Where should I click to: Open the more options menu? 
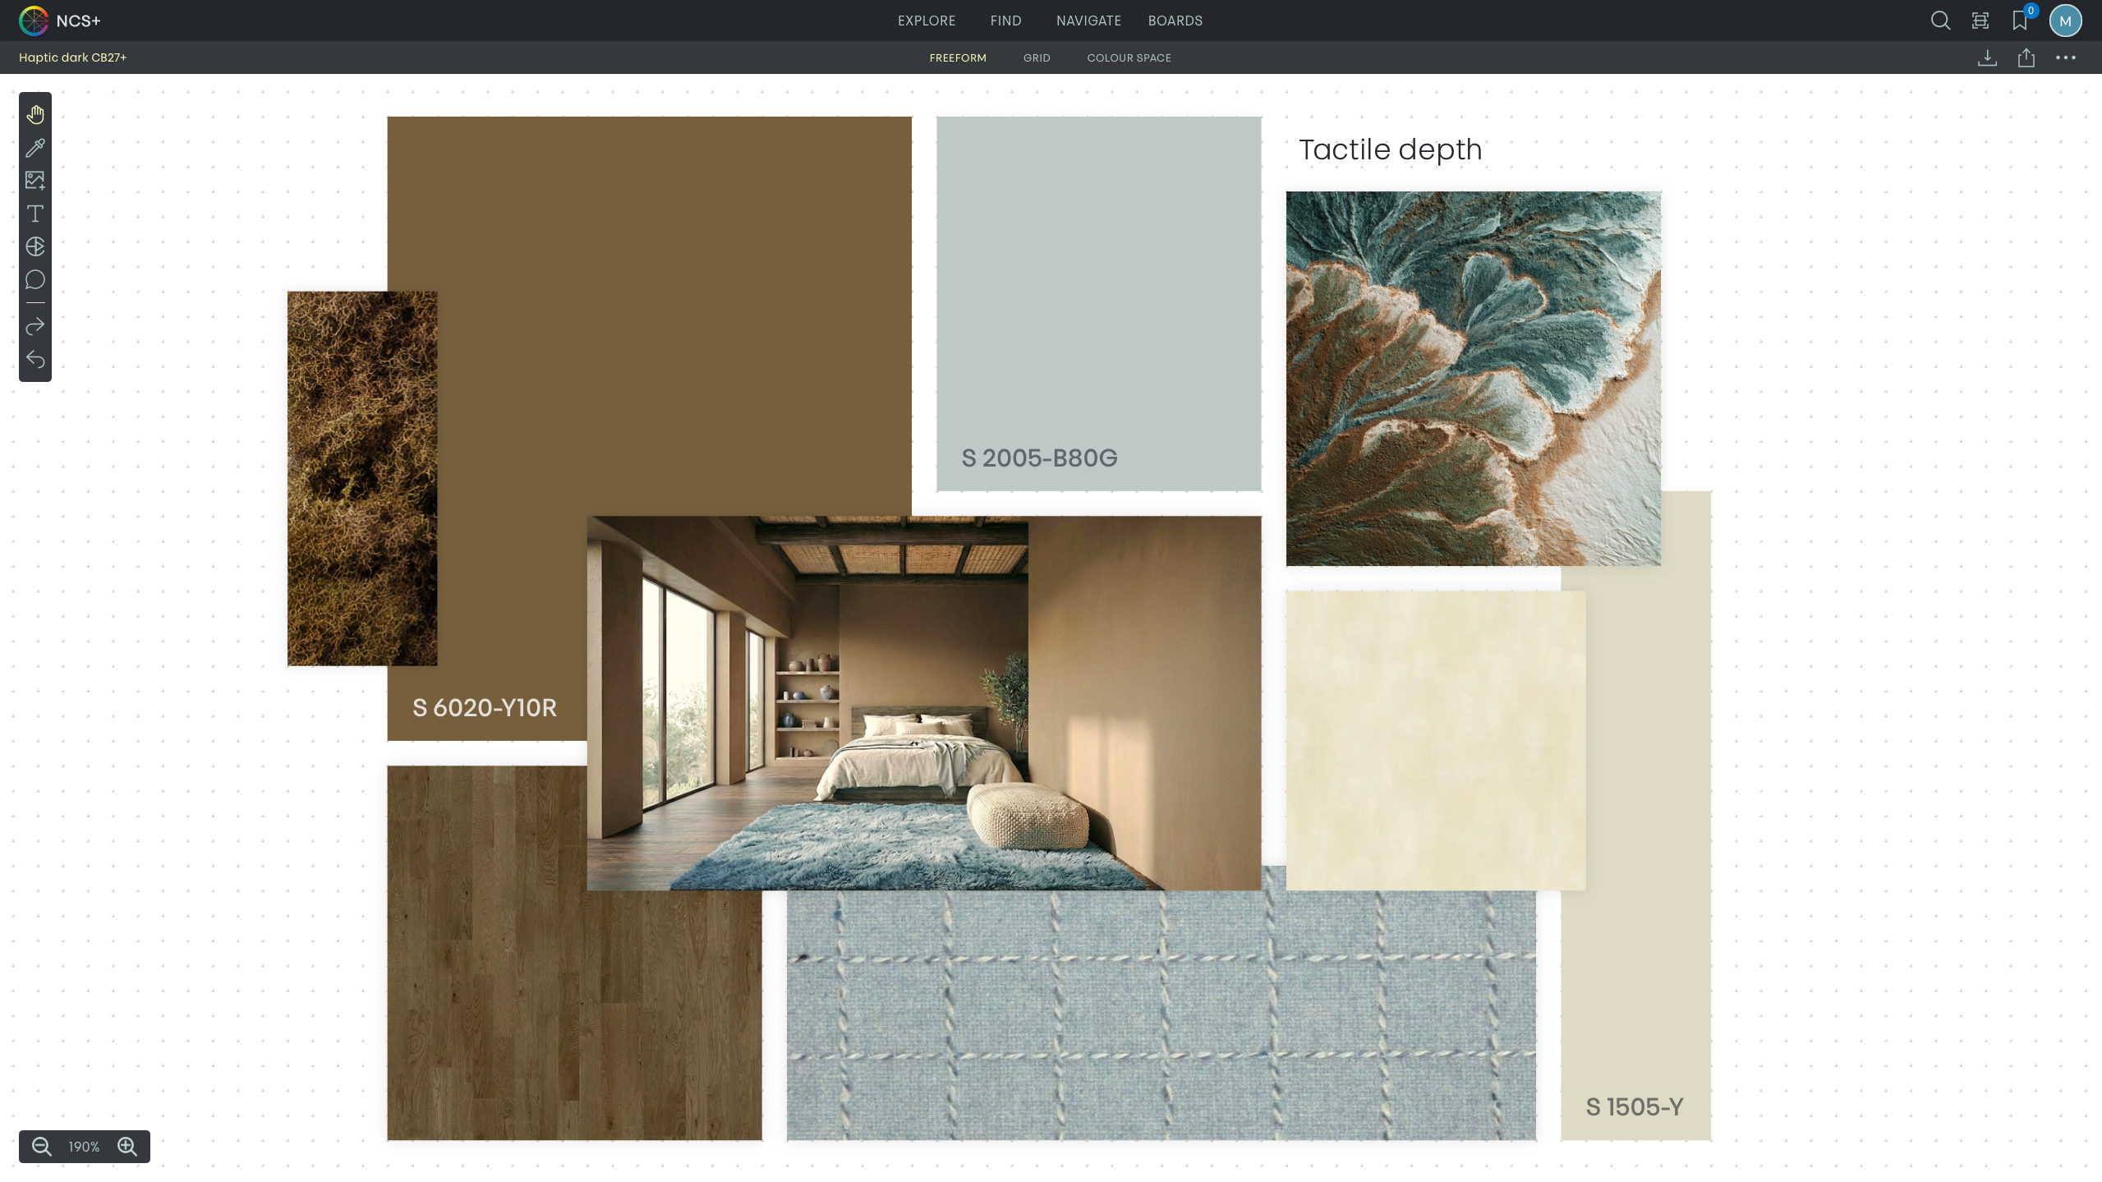point(2066,57)
